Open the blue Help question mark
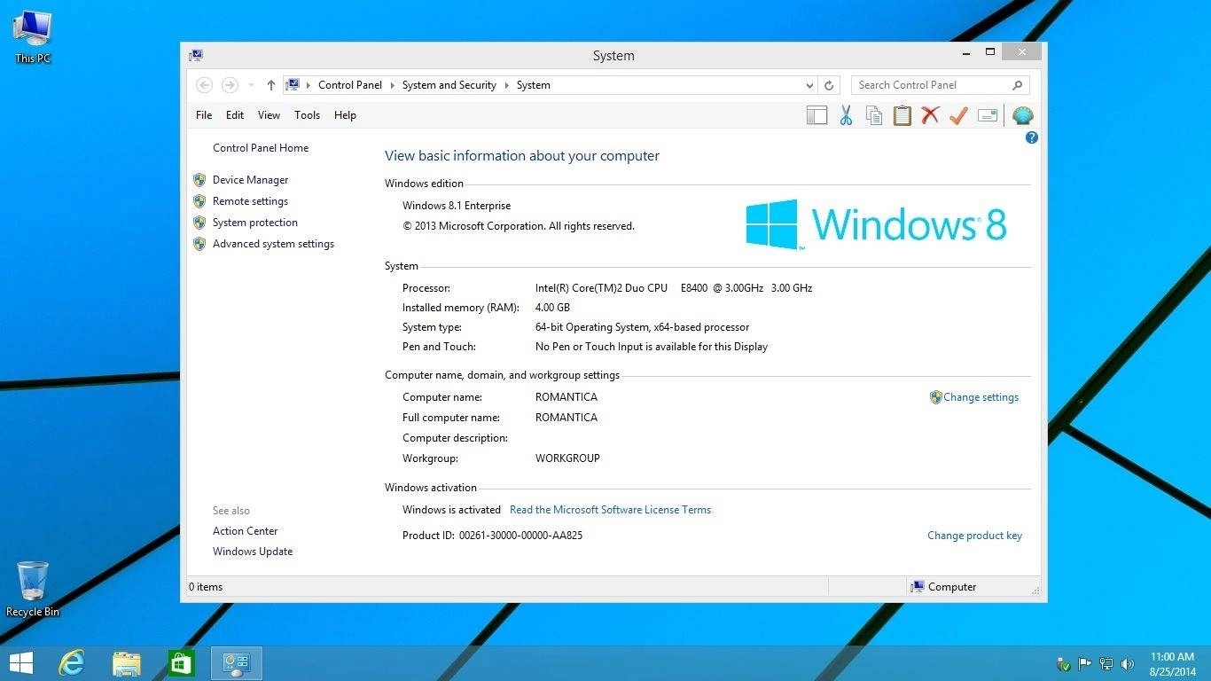 pos(1031,137)
